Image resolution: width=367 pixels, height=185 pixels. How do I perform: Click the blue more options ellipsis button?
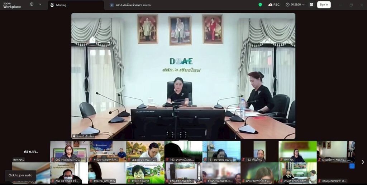point(352,166)
